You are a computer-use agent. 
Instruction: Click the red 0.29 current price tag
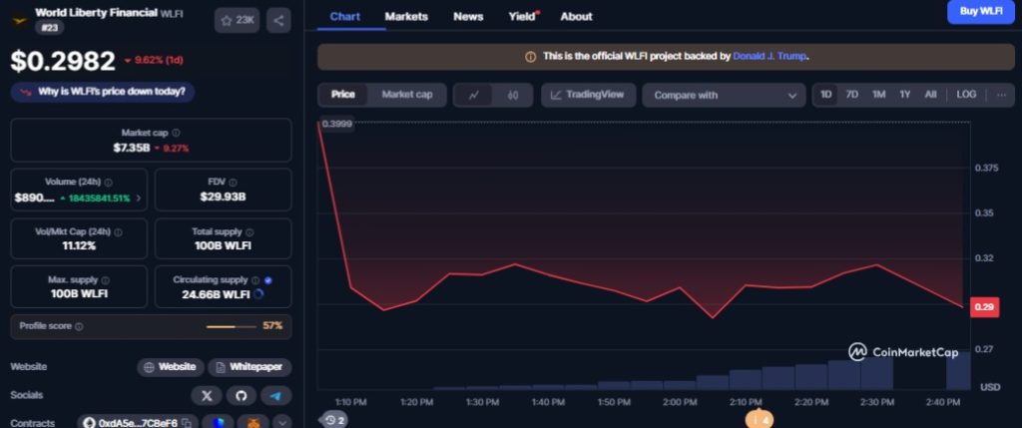click(x=984, y=307)
